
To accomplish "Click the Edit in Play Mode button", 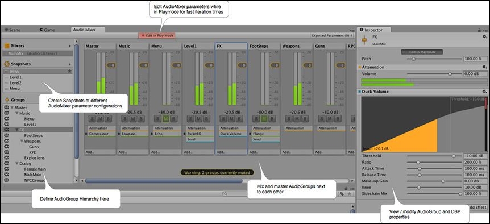I will (157, 36).
